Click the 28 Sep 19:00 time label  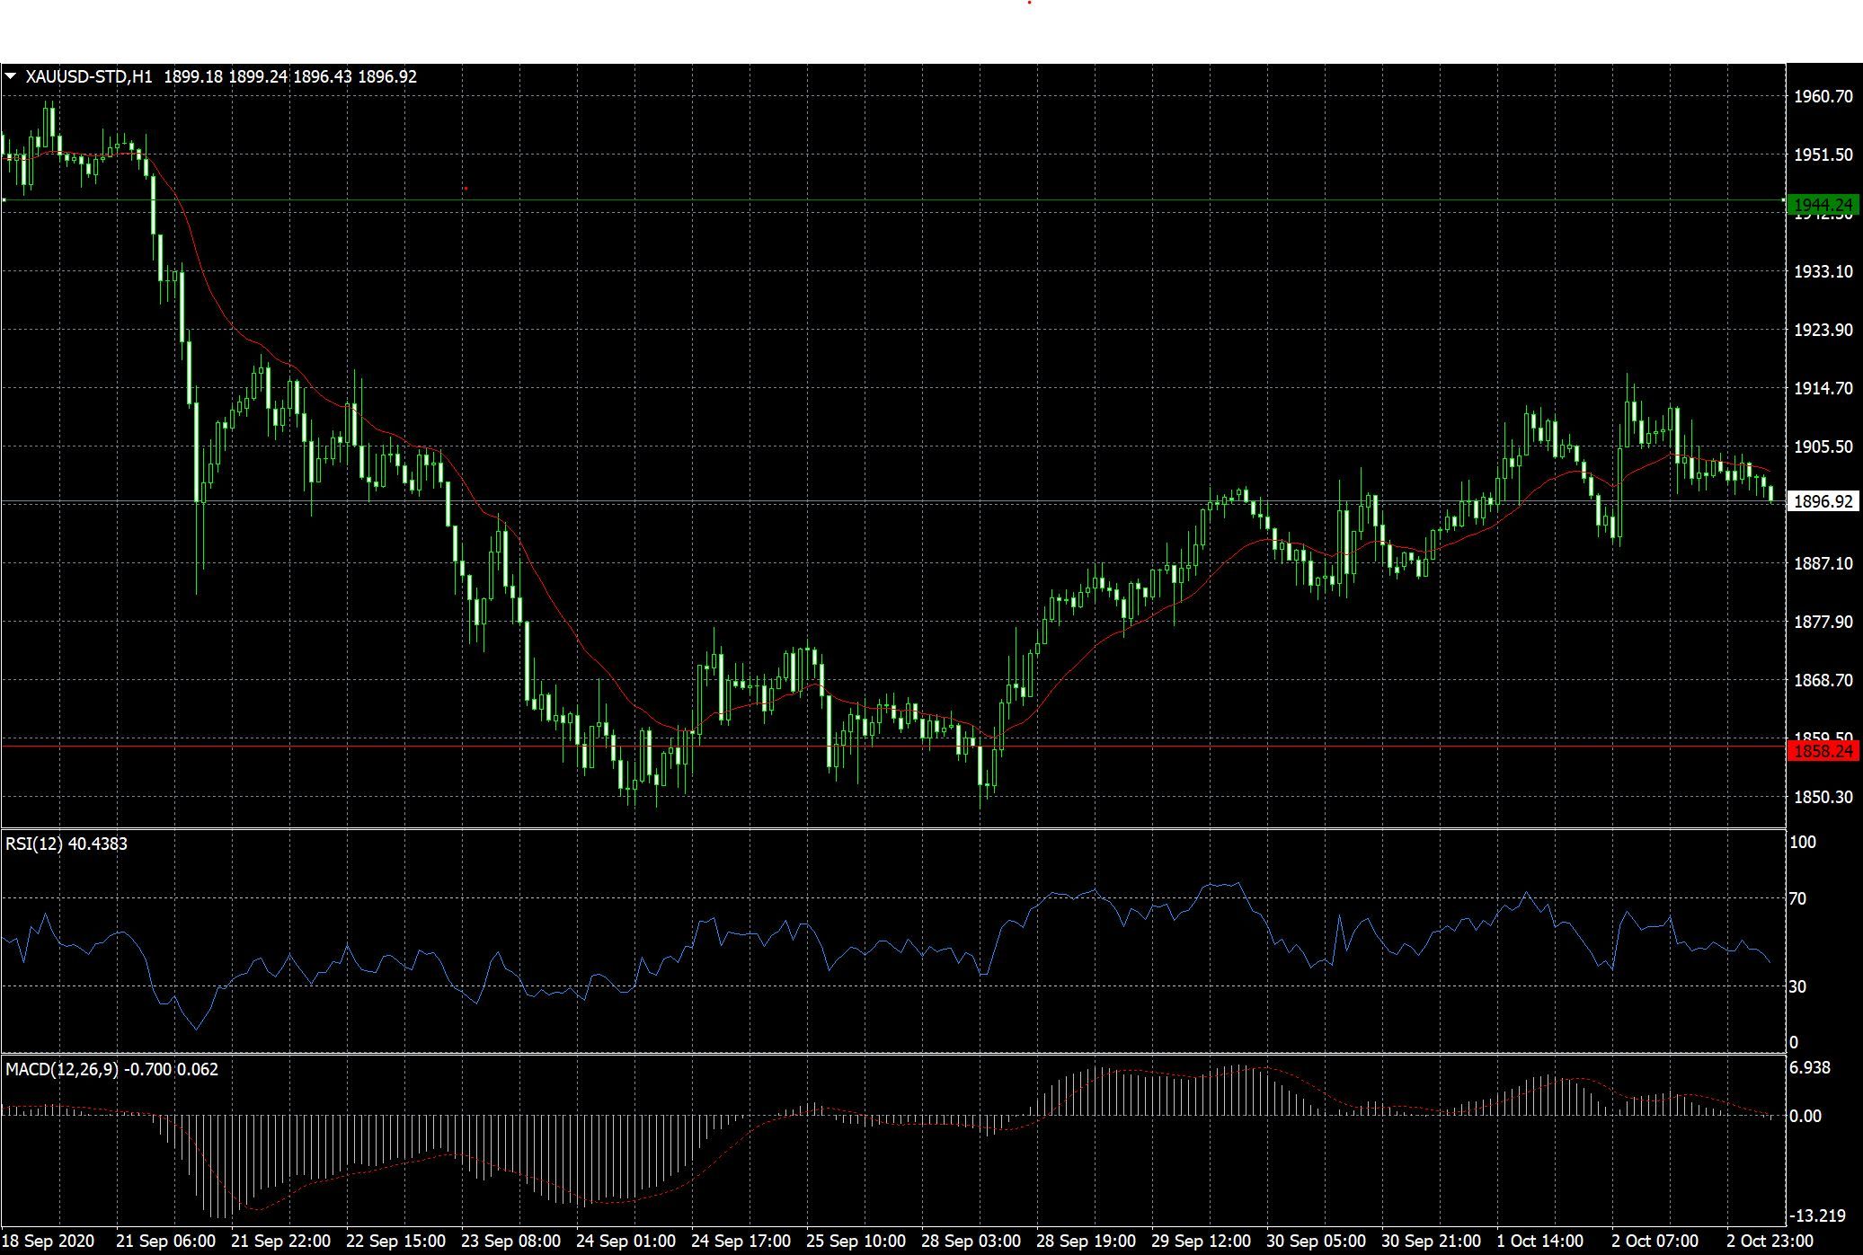(x=1086, y=1241)
